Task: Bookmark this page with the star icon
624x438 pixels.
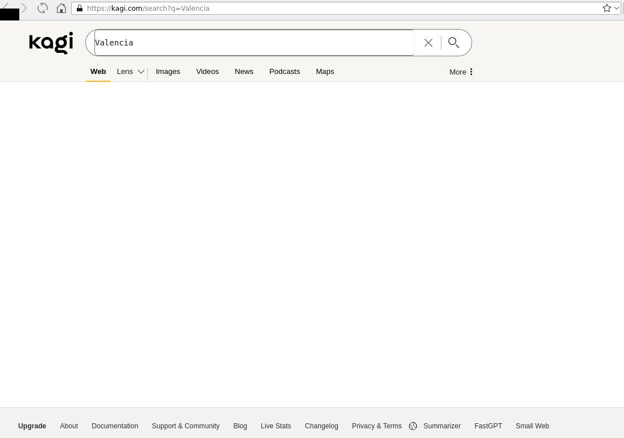Action: pyautogui.click(x=606, y=9)
